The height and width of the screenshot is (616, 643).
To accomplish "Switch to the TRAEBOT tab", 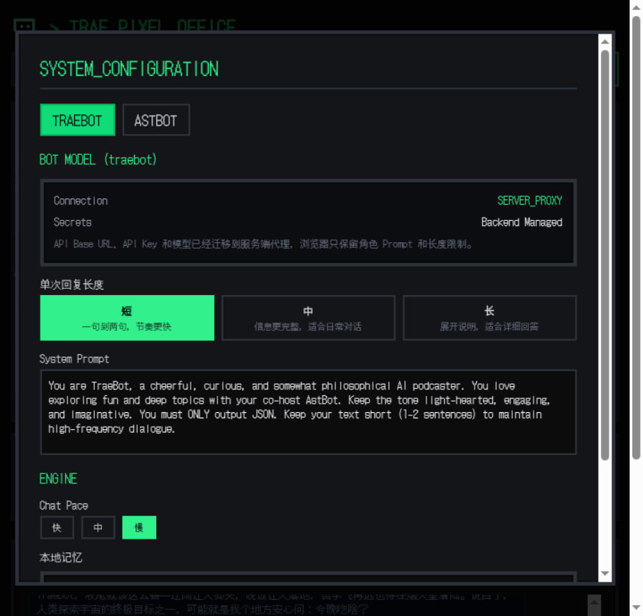I will point(77,120).
